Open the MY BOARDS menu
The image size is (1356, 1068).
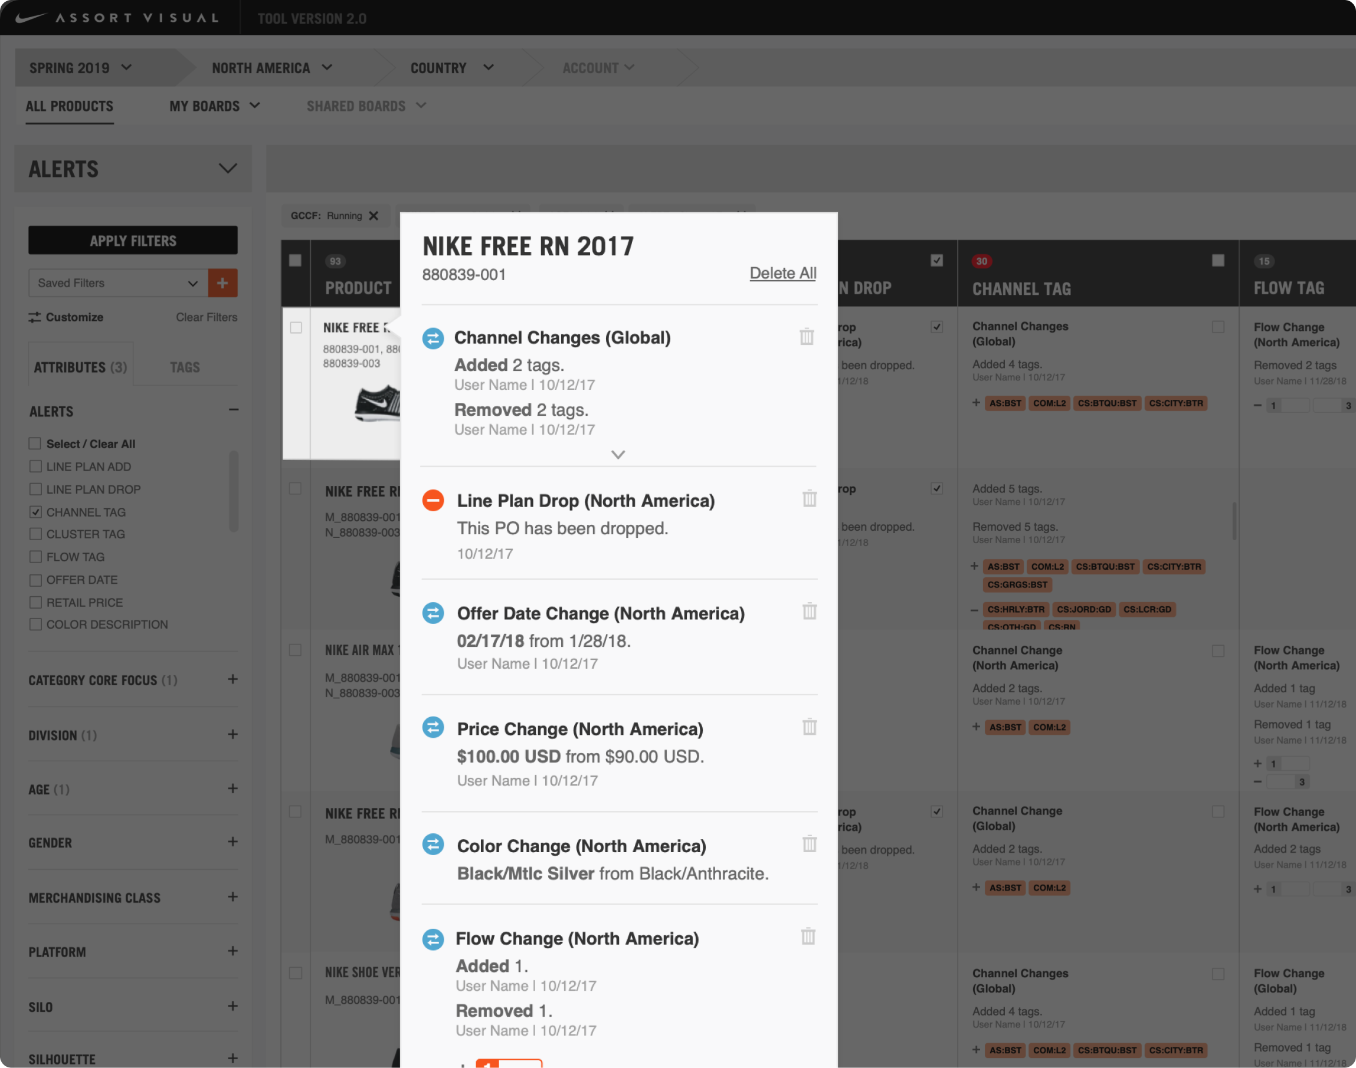(x=214, y=106)
